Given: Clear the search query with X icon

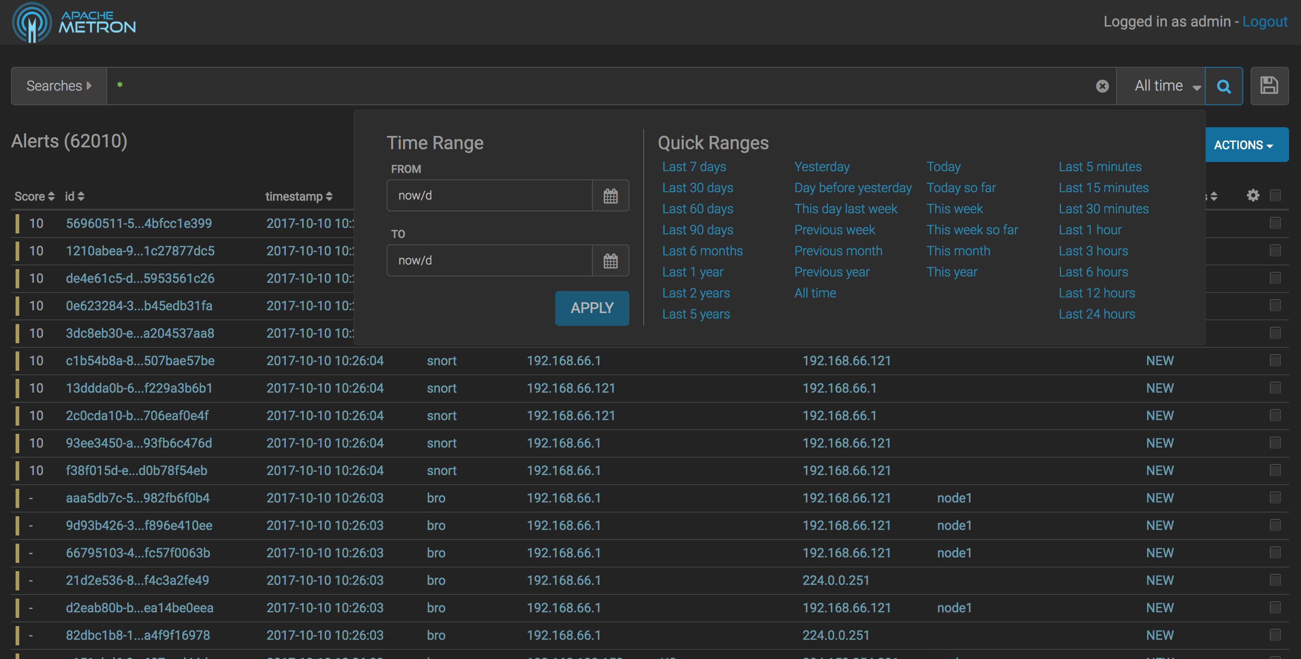Looking at the screenshot, I should [1102, 86].
